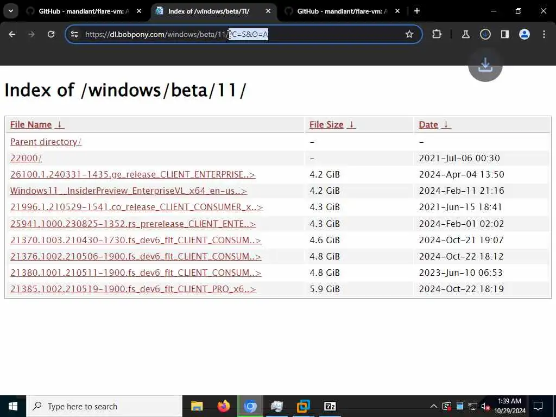
Task: Toggle the side panel icon
Action: point(504,34)
